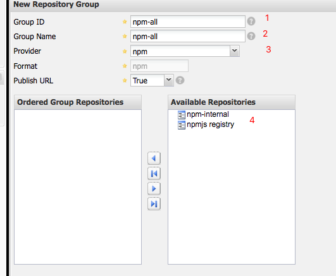Screen dimensions: 336x276
Task: Click the disabled Format field
Action: [x=159, y=66]
